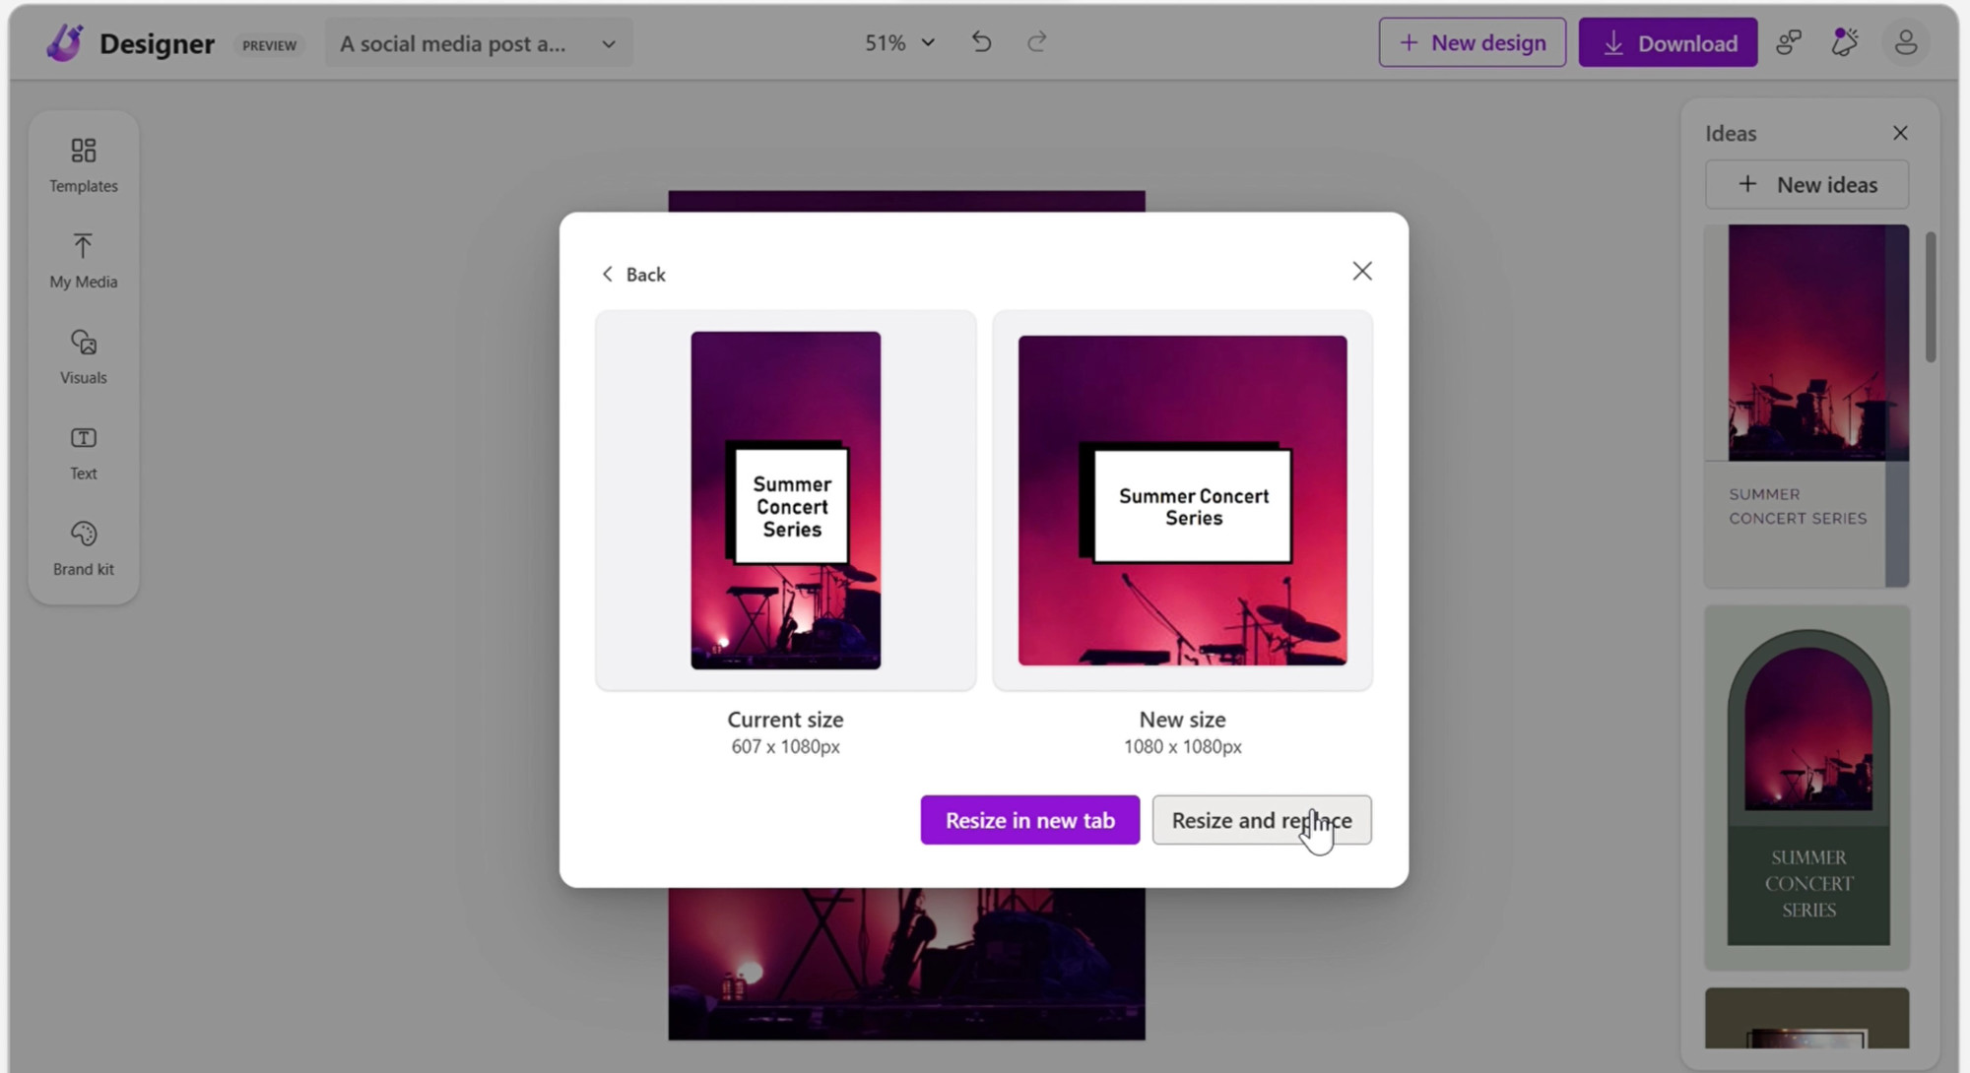Generate New ideas in Ideas panel

[x=1806, y=184]
